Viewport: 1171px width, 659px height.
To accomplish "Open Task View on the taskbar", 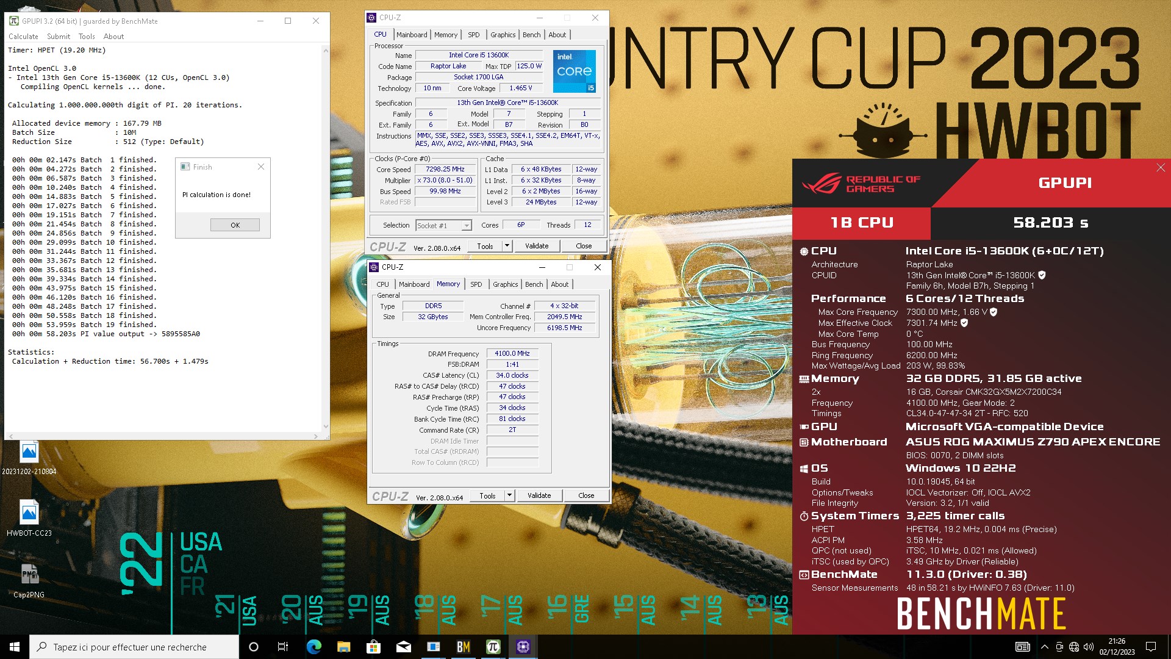I will tap(283, 647).
